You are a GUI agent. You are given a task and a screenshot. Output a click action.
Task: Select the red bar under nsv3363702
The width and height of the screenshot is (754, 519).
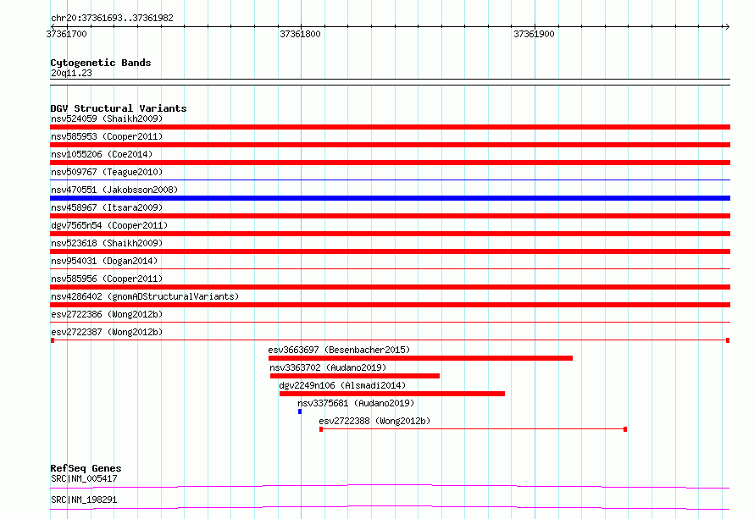pos(355,376)
